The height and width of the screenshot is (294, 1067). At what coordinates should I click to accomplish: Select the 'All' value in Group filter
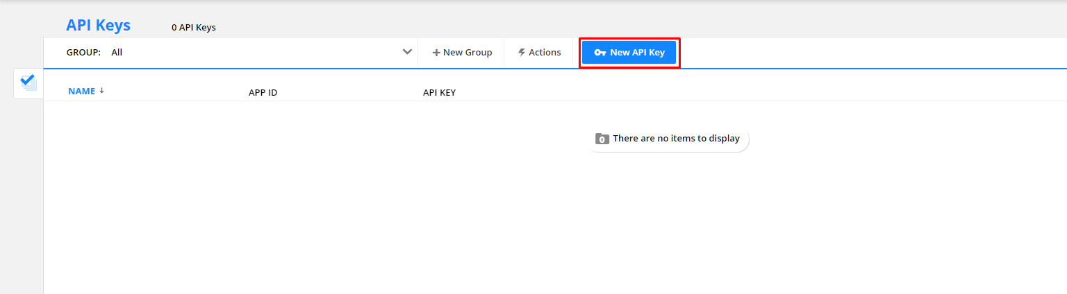(117, 53)
